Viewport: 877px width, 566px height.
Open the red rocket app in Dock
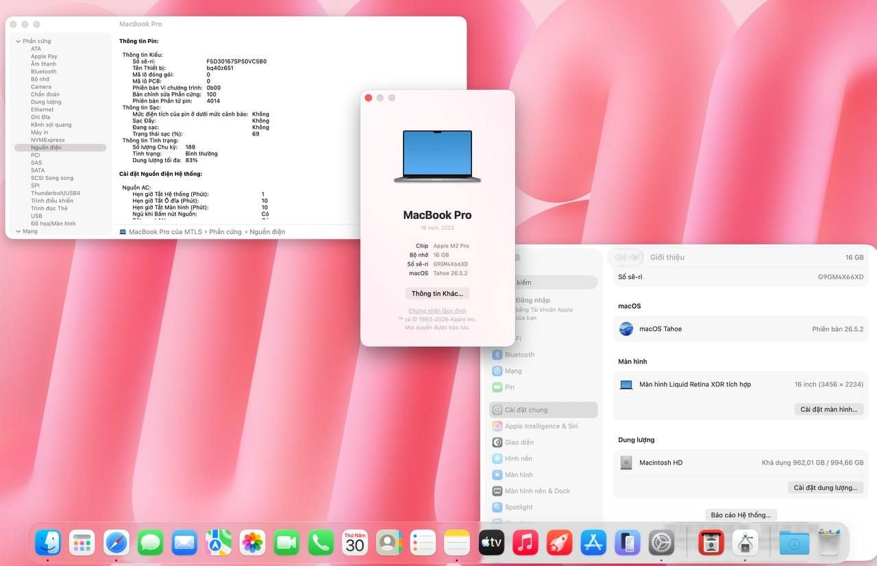559,543
